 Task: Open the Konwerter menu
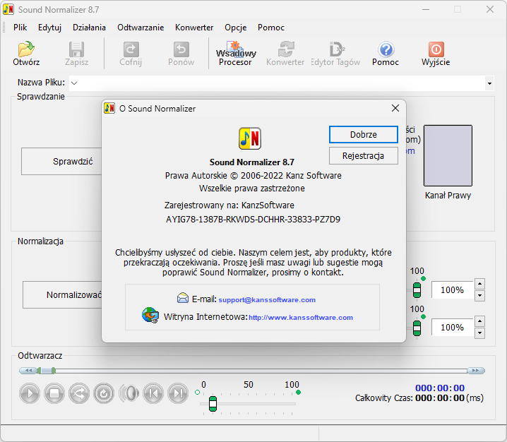[x=194, y=28]
